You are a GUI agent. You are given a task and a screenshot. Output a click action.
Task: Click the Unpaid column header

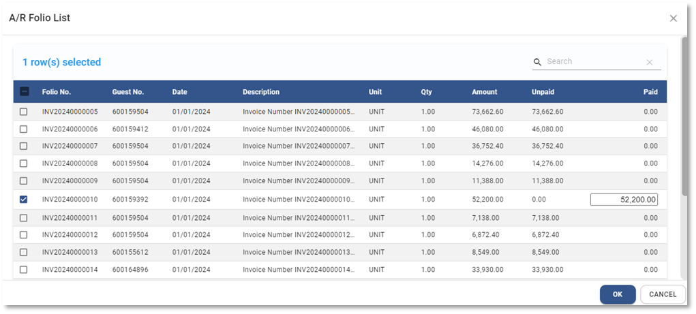point(543,92)
